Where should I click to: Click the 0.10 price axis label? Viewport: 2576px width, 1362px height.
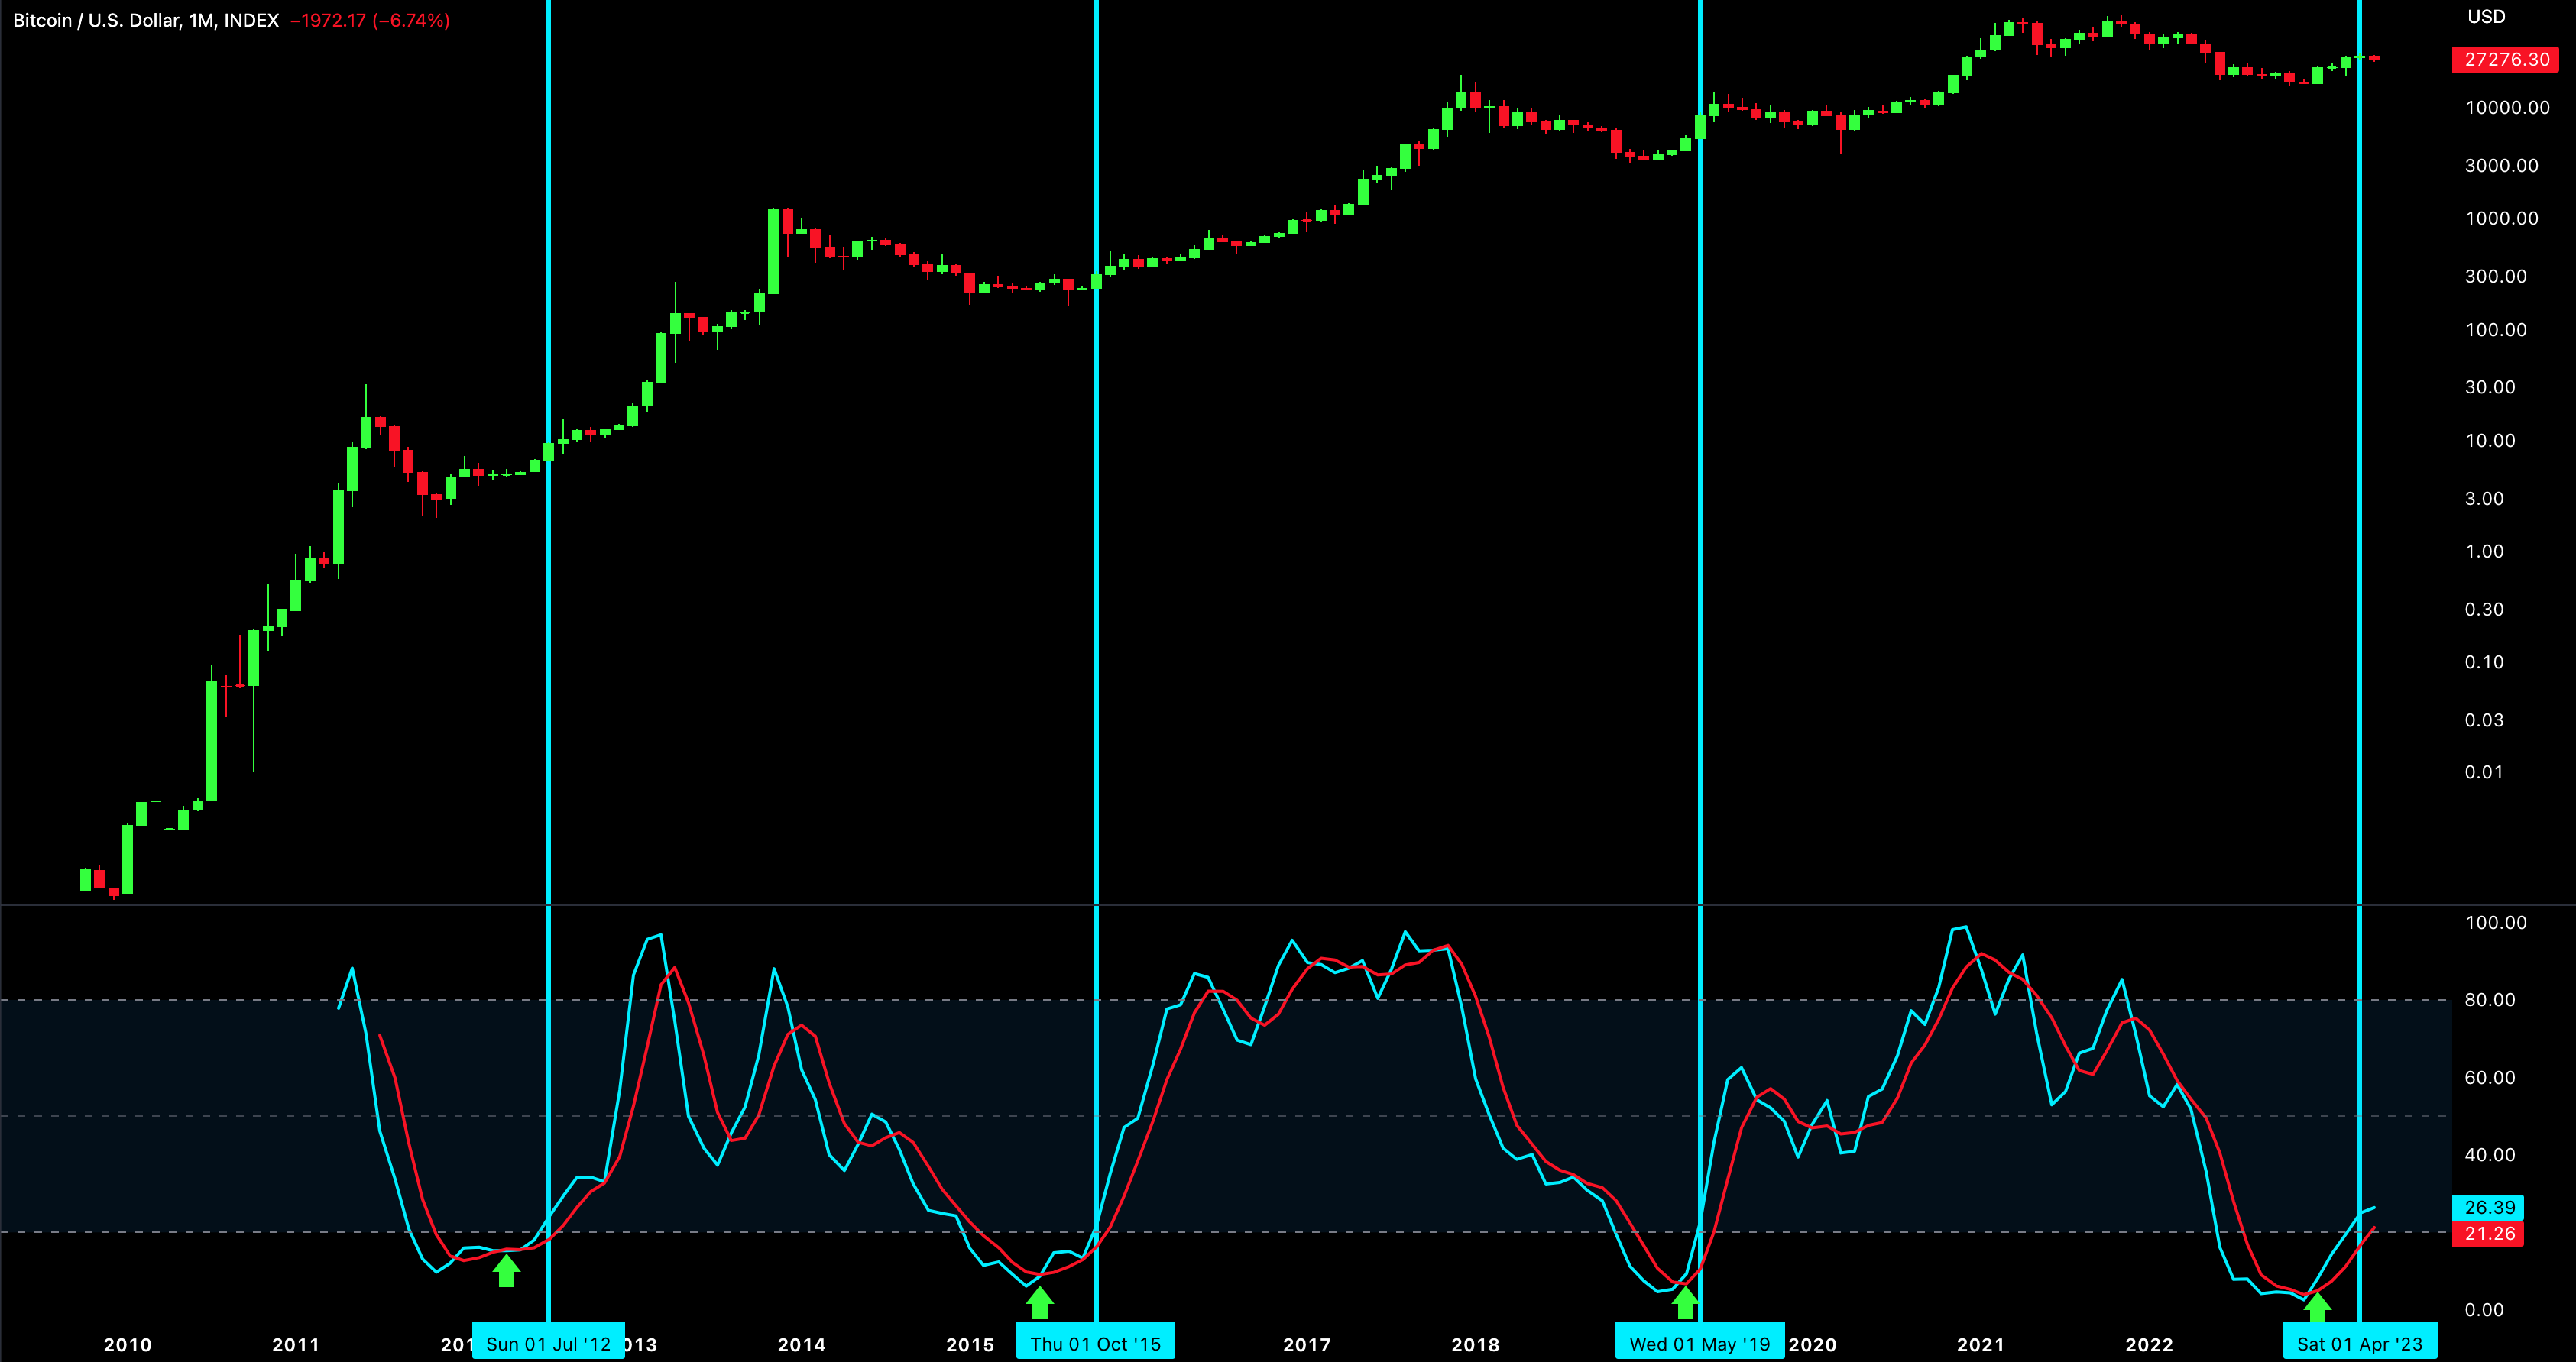pos(2484,662)
